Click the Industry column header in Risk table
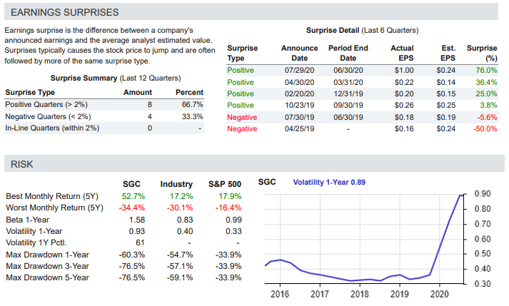 (x=176, y=184)
